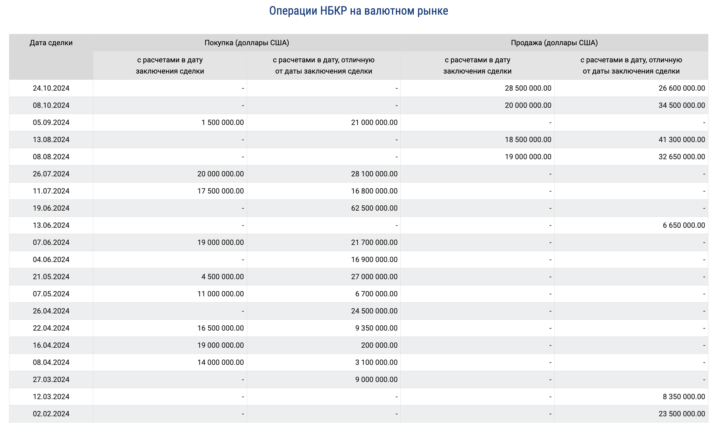Select the date cell 24.10.2024

[x=51, y=88]
